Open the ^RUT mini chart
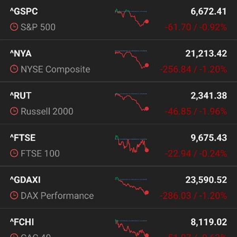The height and width of the screenshot is (237, 237). point(132,102)
